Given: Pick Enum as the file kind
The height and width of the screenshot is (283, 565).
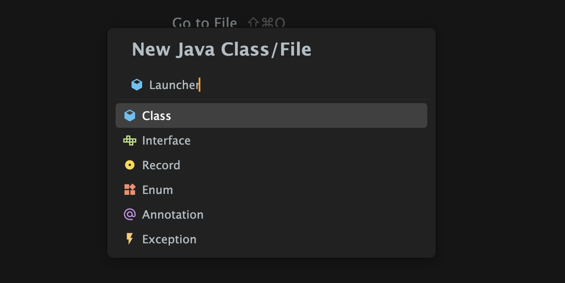Looking at the screenshot, I should [x=271, y=190].
